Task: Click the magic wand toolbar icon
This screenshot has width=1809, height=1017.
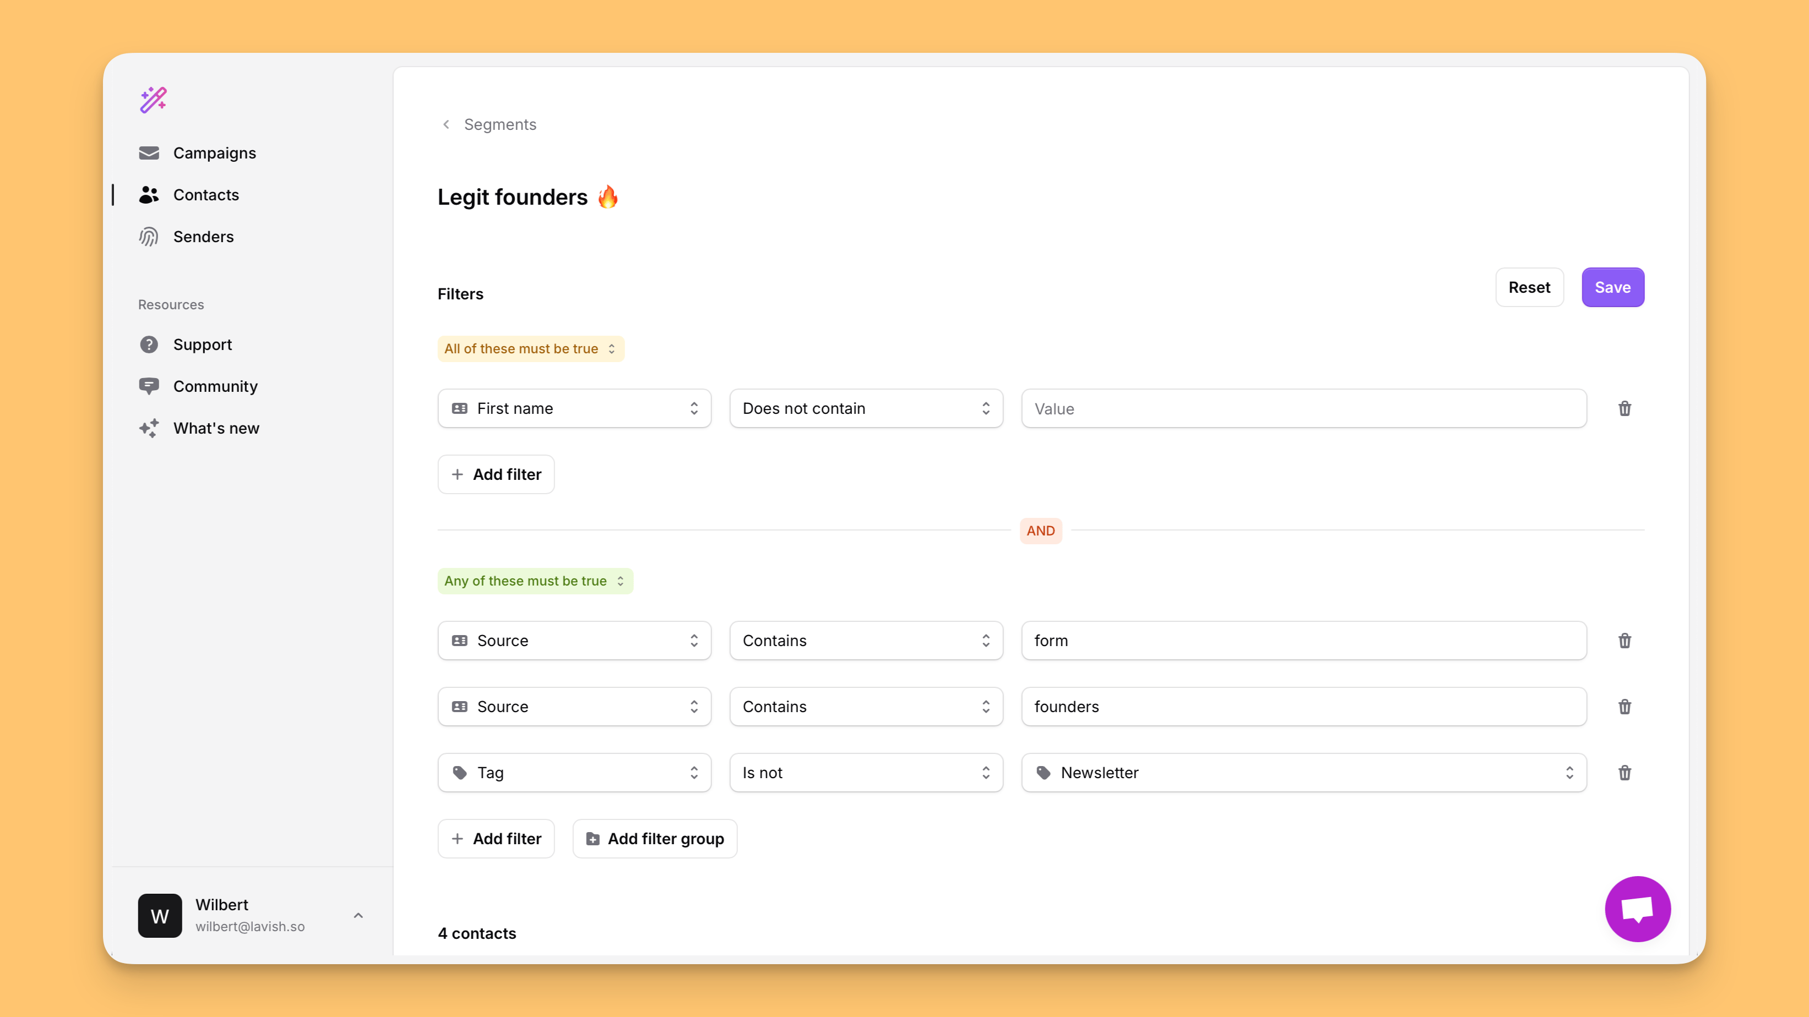Action: click(153, 100)
